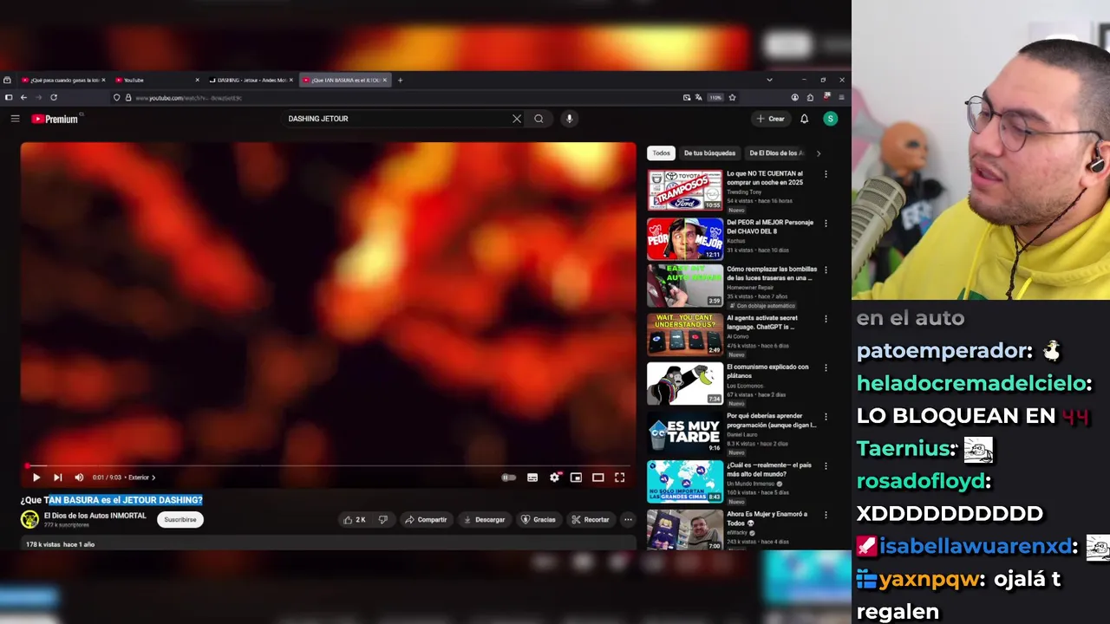This screenshot has width=1110, height=624.
Task: Open options for comunismo con plátanos video
Action: point(826,367)
